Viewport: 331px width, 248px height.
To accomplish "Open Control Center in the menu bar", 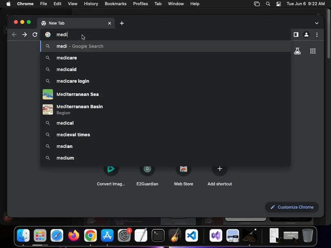I will pos(278,4).
